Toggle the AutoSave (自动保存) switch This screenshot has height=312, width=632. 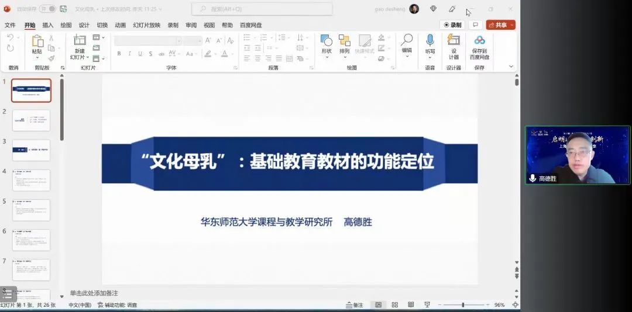47,9
